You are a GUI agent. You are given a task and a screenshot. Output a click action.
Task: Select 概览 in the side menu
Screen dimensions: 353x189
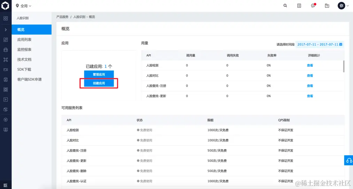[x=32, y=30]
